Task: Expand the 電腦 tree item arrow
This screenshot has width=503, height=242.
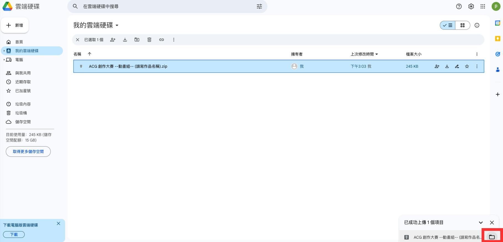Action: point(4,60)
